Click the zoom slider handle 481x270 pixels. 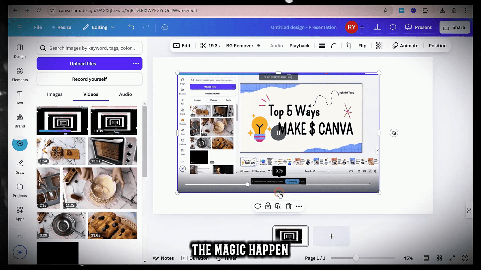(356, 258)
